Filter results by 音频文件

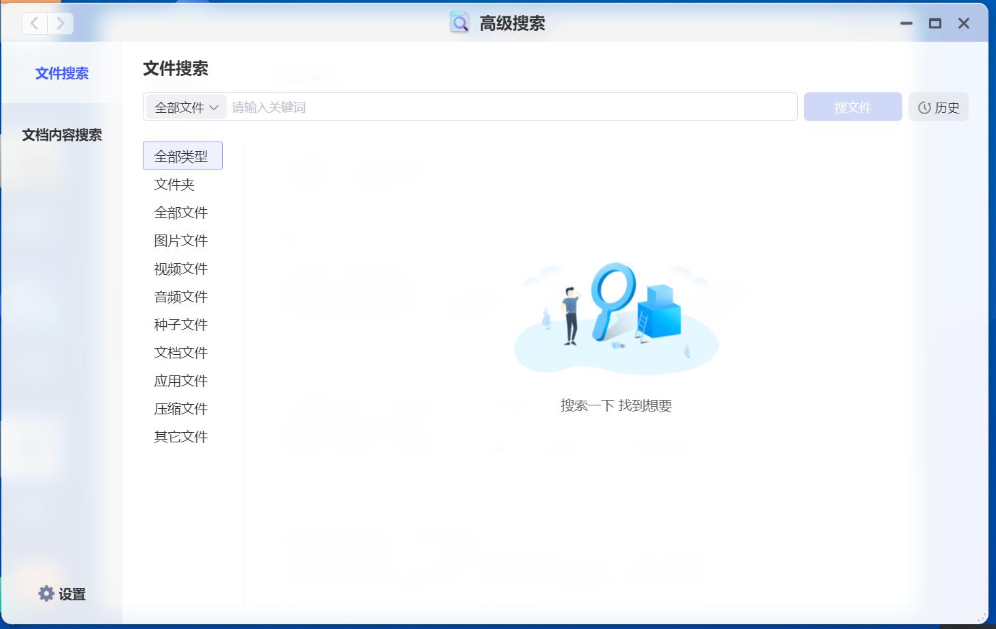180,296
